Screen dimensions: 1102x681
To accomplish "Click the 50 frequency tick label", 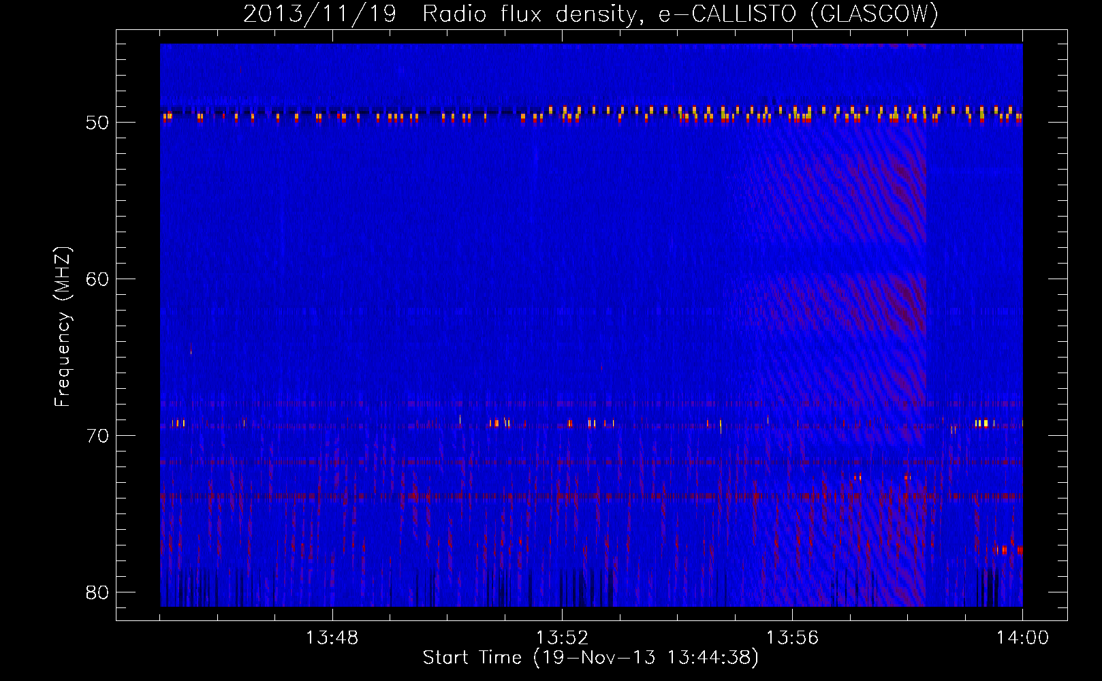I will click(x=98, y=123).
